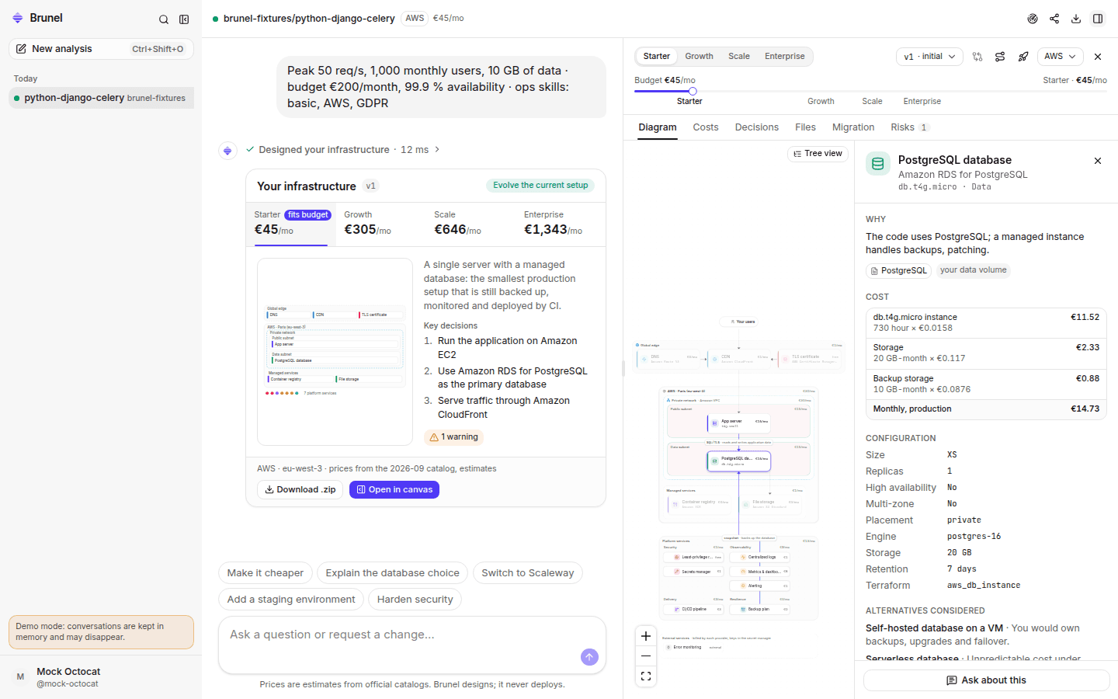1118x699 pixels.
Task: Select the Starter tier in segmented control
Action: [x=656, y=57]
